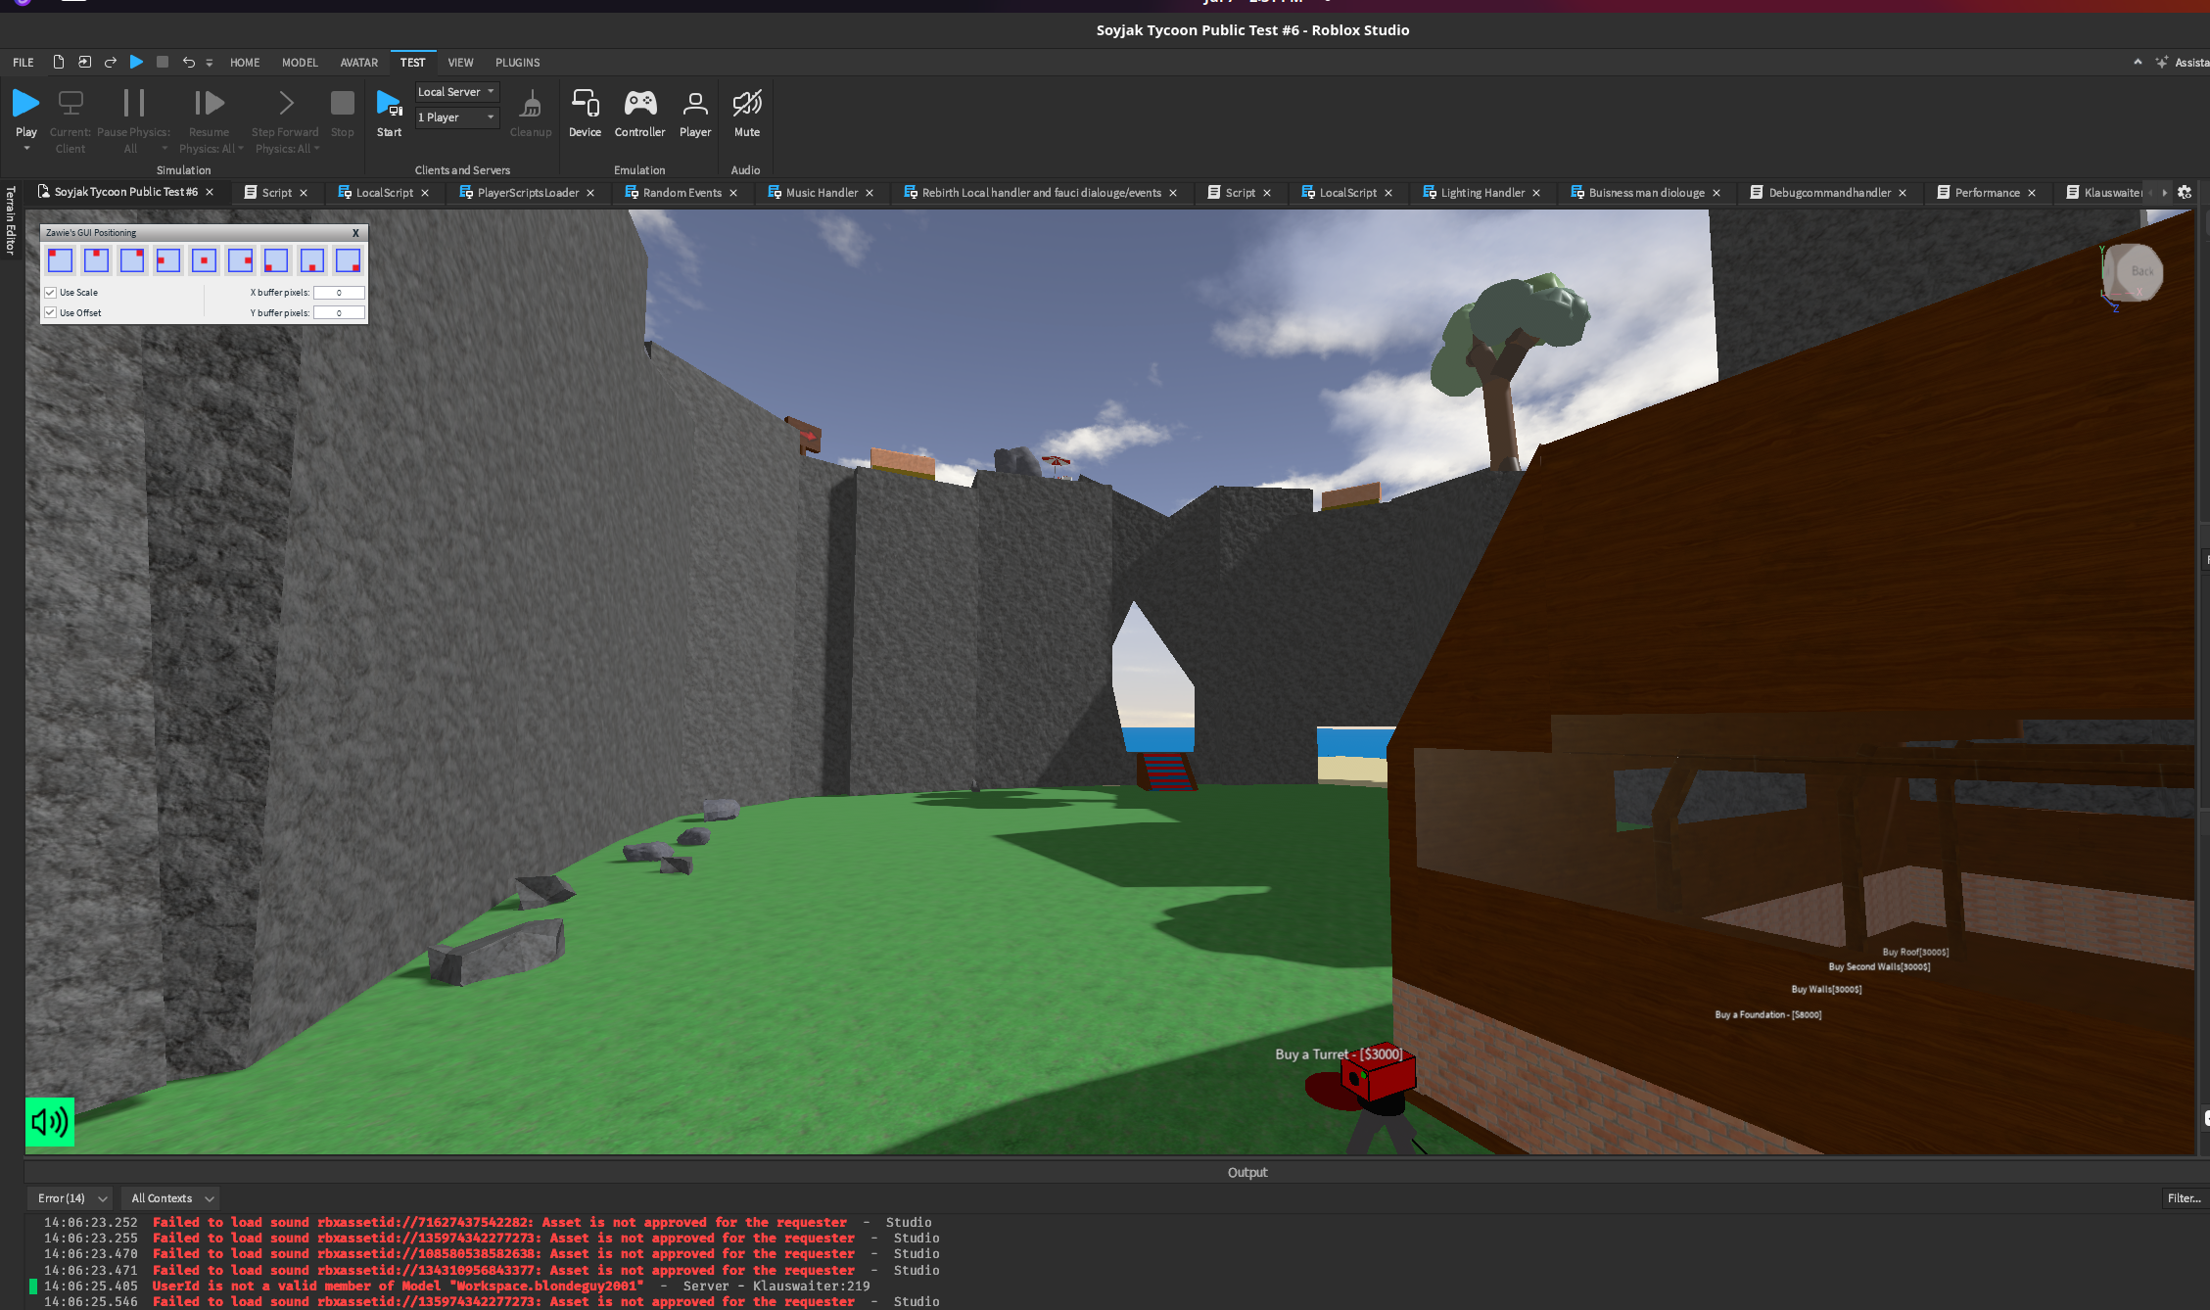Close the Rebirth Local handler tab
The height and width of the screenshot is (1310, 2210).
[x=1173, y=193]
